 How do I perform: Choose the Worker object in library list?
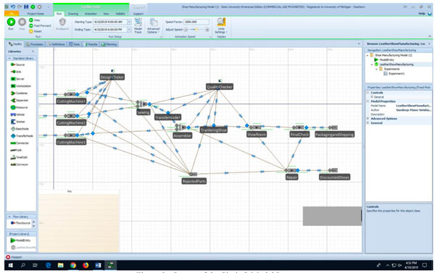(17, 122)
